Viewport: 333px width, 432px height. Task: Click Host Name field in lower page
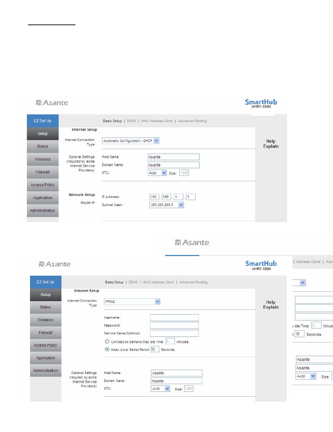pyautogui.click(x=177, y=373)
